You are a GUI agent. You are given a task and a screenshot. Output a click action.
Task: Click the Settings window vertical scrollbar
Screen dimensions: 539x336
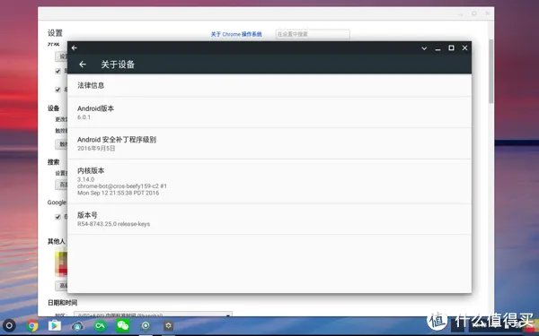[x=490, y=71]
